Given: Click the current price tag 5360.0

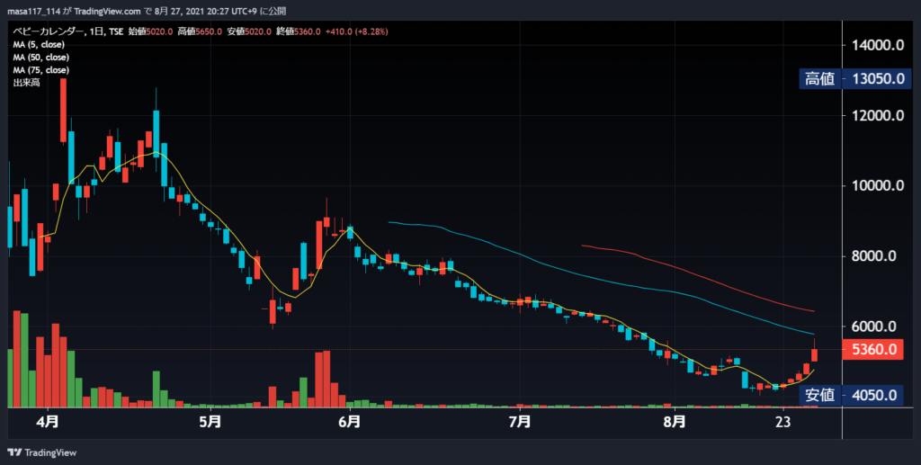Looking at the screenshot, I should click(872, 349).
